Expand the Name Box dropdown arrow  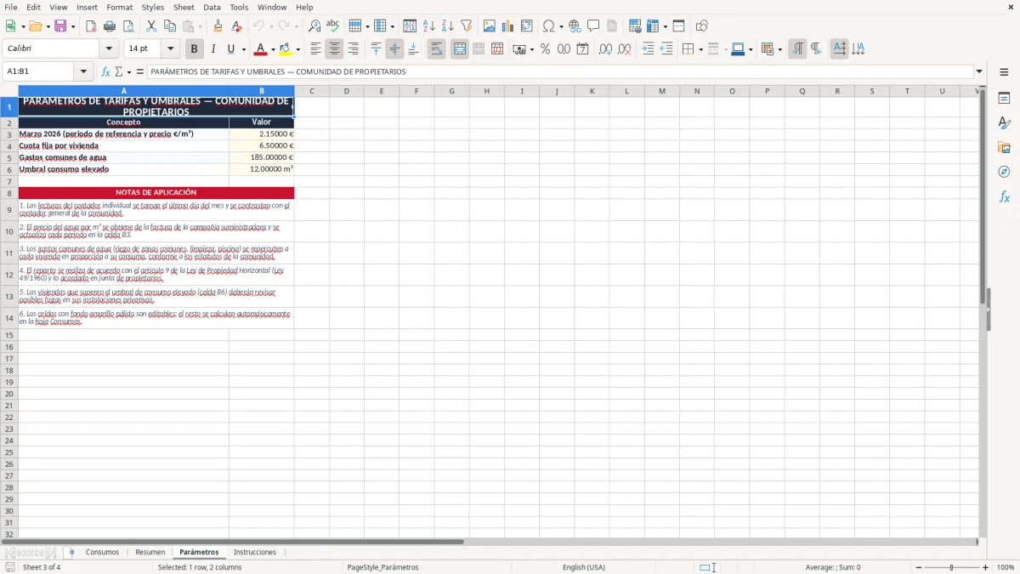pos(83,71)
